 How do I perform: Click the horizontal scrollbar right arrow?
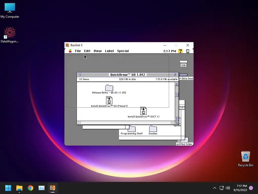point(173,123)
